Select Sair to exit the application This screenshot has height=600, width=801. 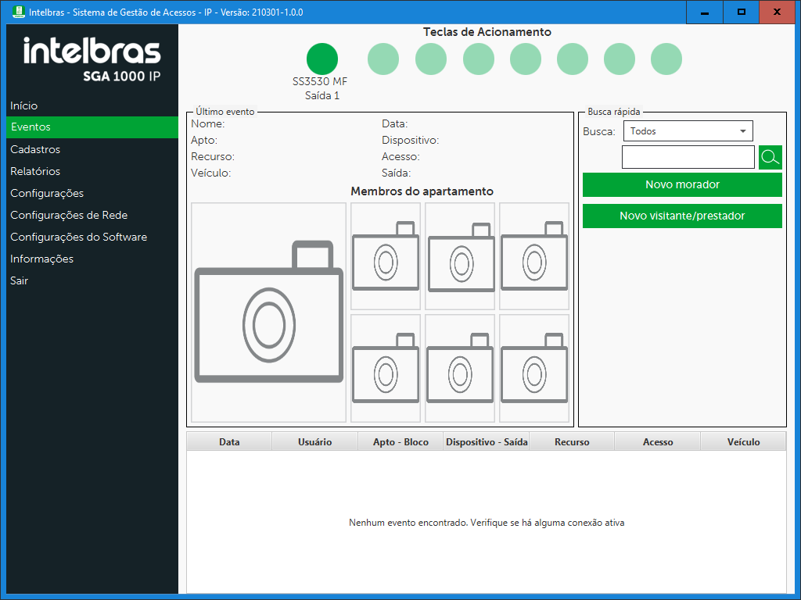[x=20, y=280]
